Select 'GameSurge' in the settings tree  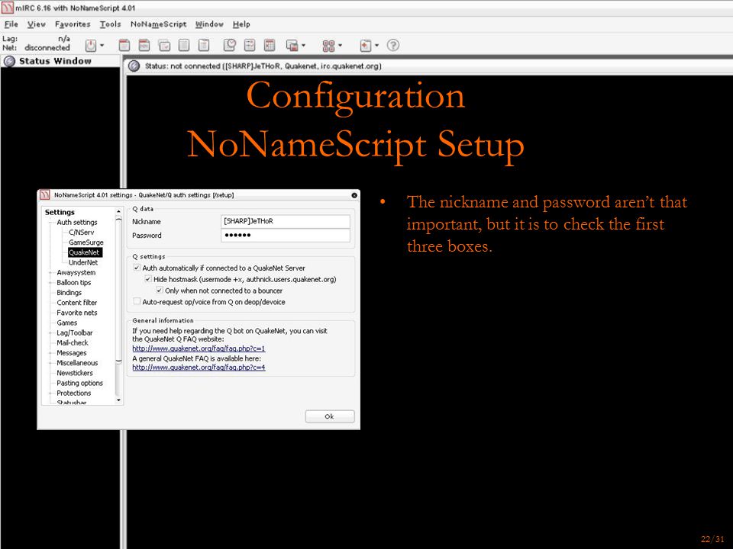(86, 242)
